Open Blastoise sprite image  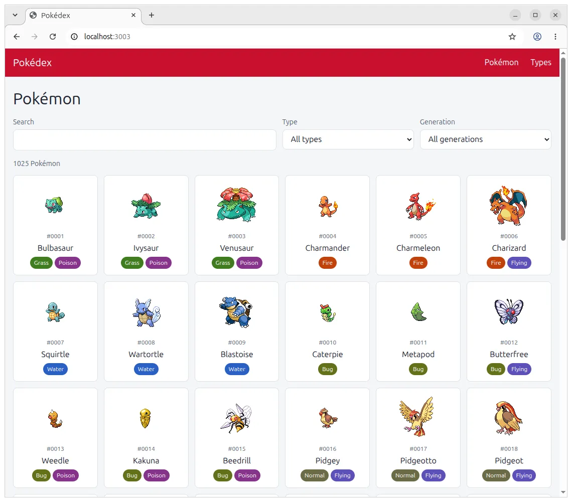pyautogui.click(x=236, y=312)
